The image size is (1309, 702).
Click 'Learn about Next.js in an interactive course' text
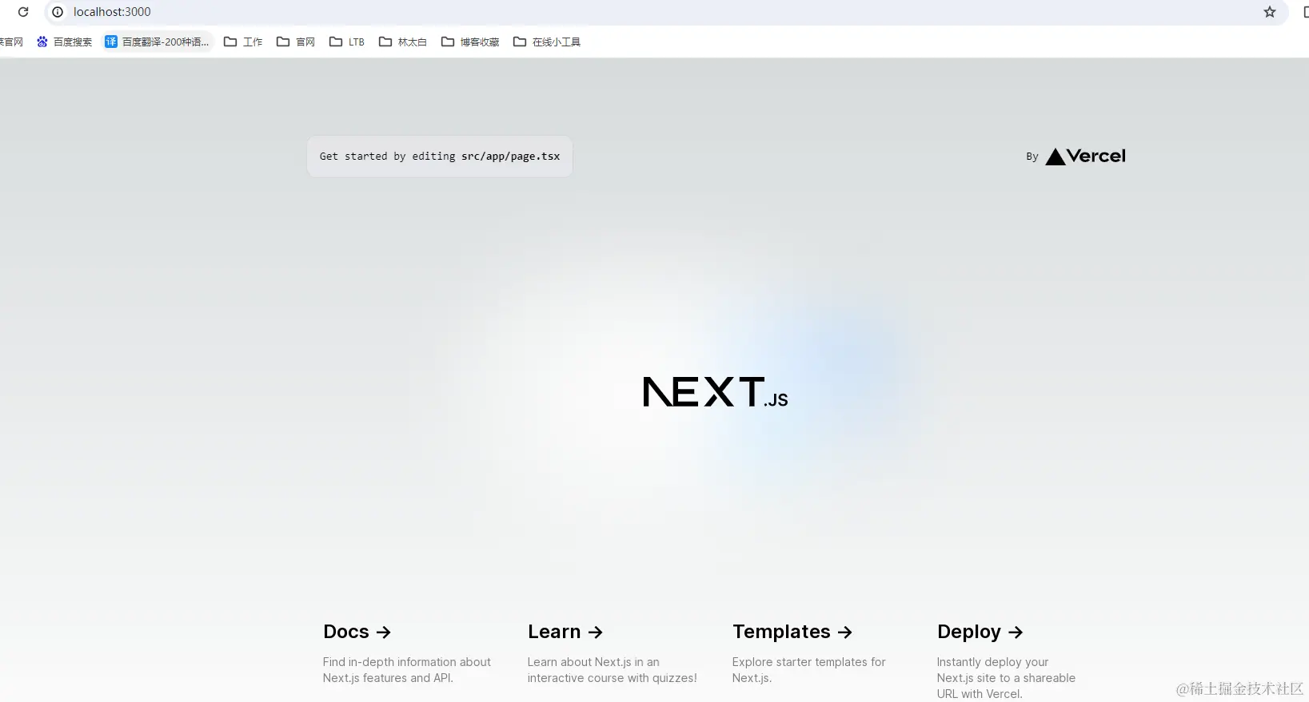(x=612, y=670)
